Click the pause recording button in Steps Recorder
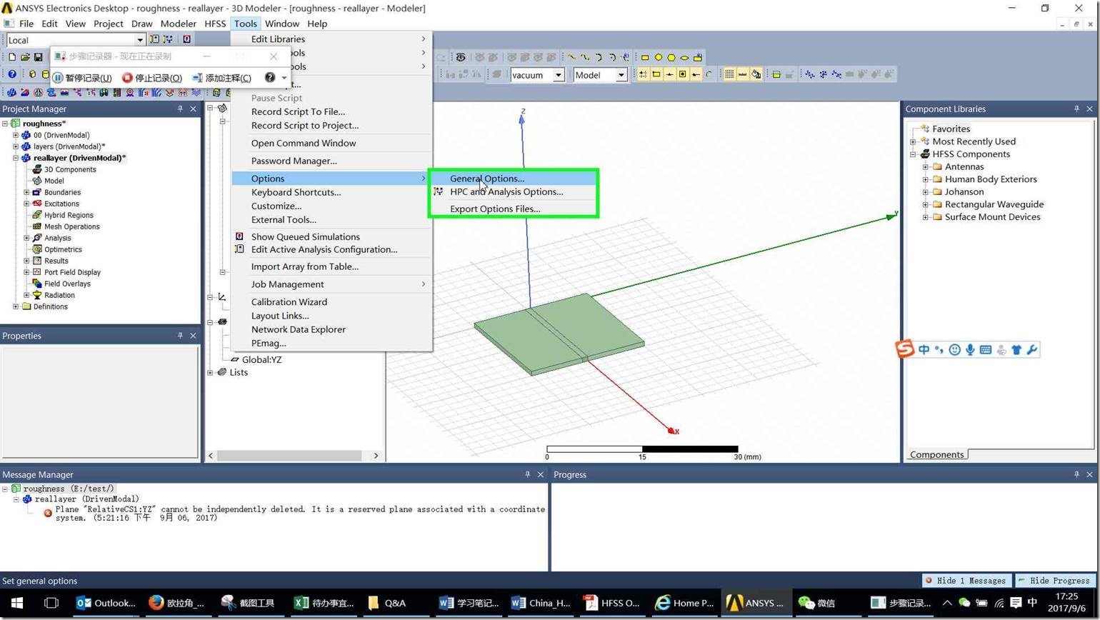This screenshot has height=620, width=1100. point(83,77)
